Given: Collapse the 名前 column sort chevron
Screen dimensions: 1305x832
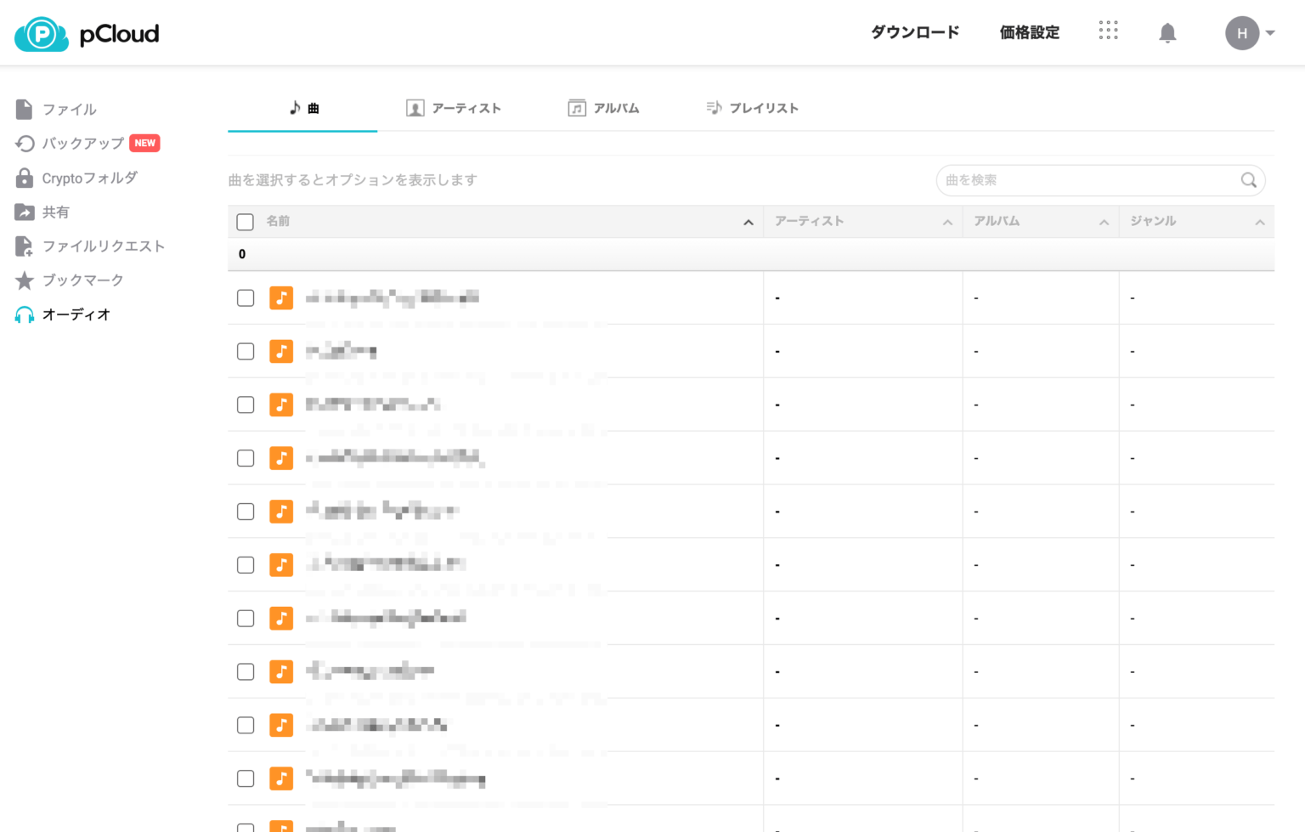Looking at the screenshot, I should [x=749, y=222].
